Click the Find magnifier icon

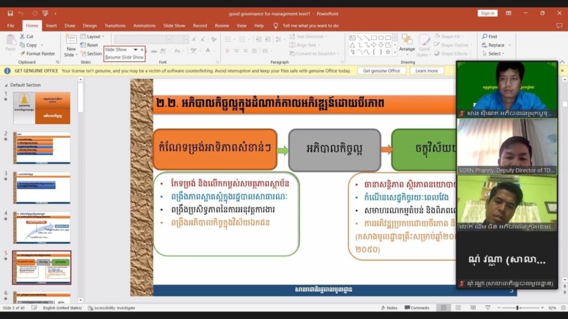(x=484, y=37)
